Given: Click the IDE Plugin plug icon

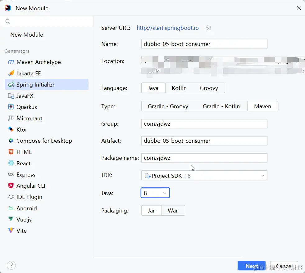Looking at the screenshot, I should point(11,197).
